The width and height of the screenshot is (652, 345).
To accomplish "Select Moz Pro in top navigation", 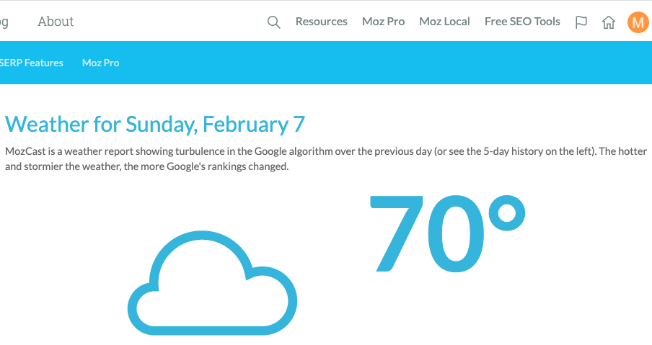I will [384, 22].
